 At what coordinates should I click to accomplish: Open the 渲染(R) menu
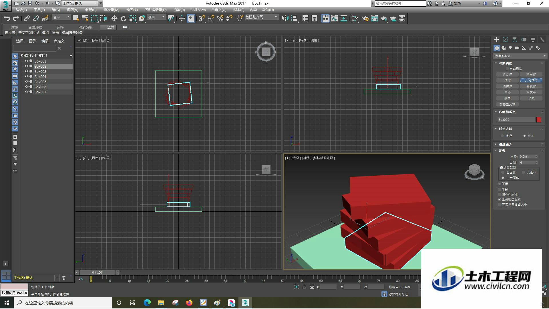pyautogui.click(x=179, y=10)
